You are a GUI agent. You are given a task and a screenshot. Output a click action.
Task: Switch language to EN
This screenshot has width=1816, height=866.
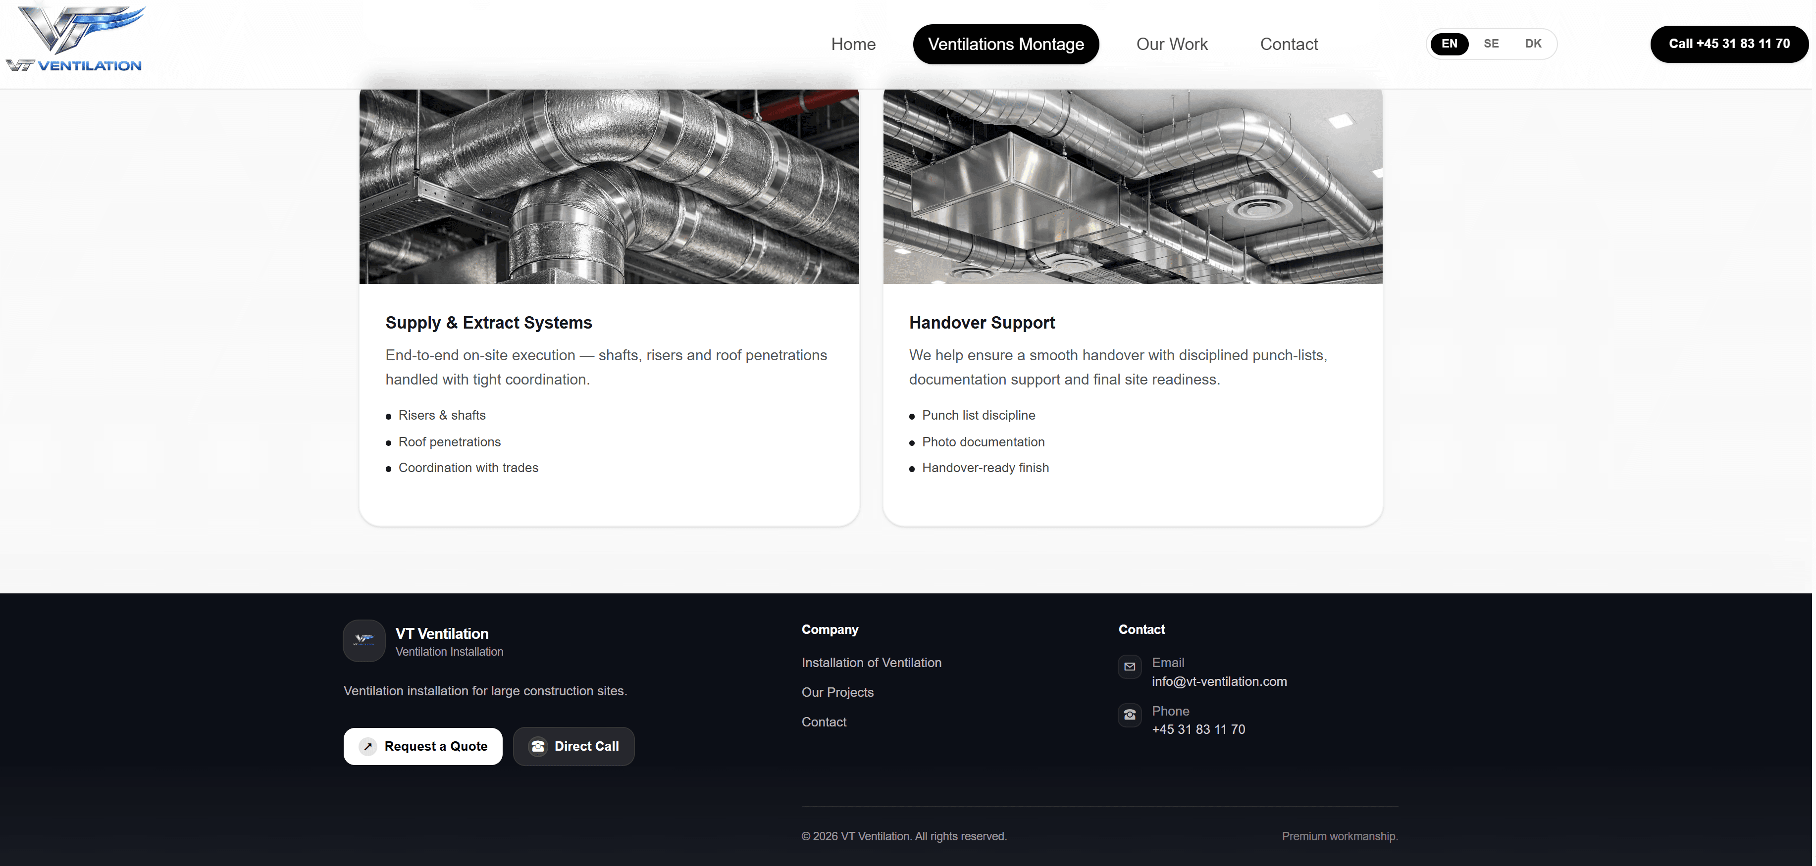[x=1449, y=44]
